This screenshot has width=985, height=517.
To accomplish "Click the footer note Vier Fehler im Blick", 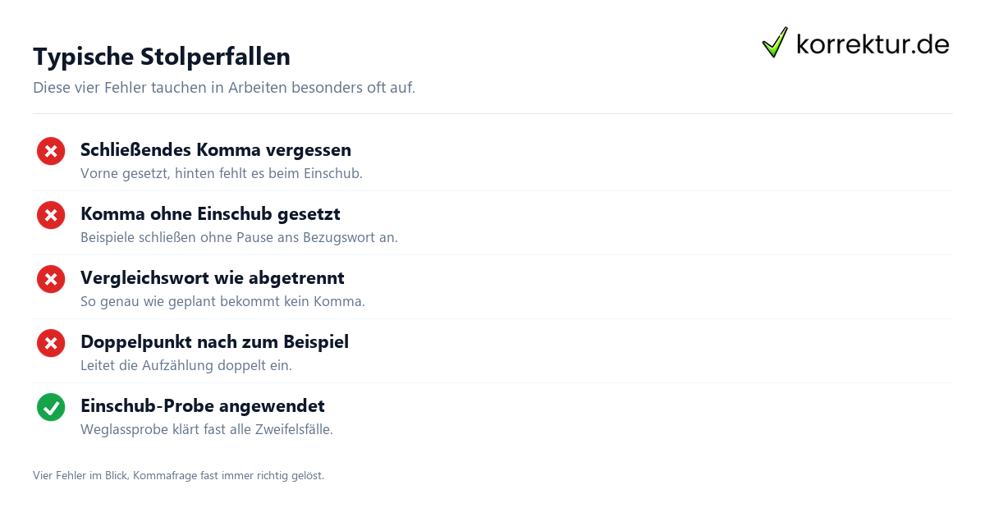I will click(179, 476).
